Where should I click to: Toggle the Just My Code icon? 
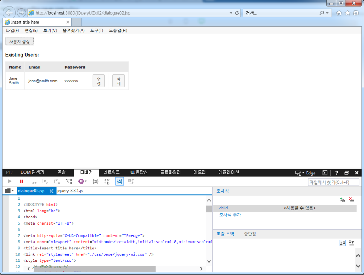119,182
